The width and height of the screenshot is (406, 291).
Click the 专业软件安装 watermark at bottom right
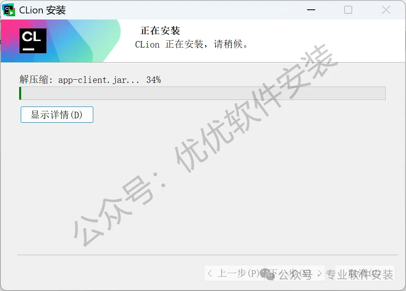tap(360, 274)
